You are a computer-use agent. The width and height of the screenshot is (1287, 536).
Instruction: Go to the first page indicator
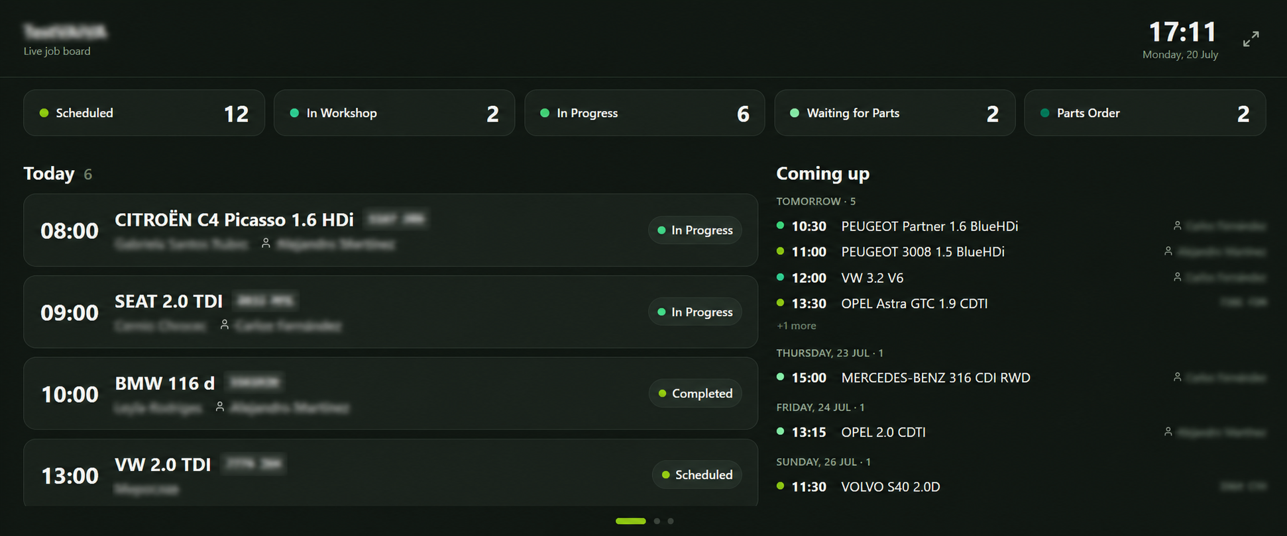click(x=631, y=521)
